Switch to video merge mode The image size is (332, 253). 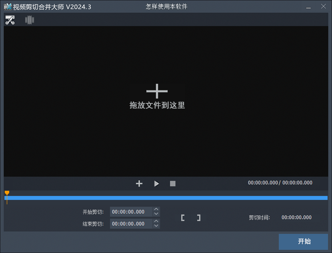pyautogui.click(x=29, y=20)
